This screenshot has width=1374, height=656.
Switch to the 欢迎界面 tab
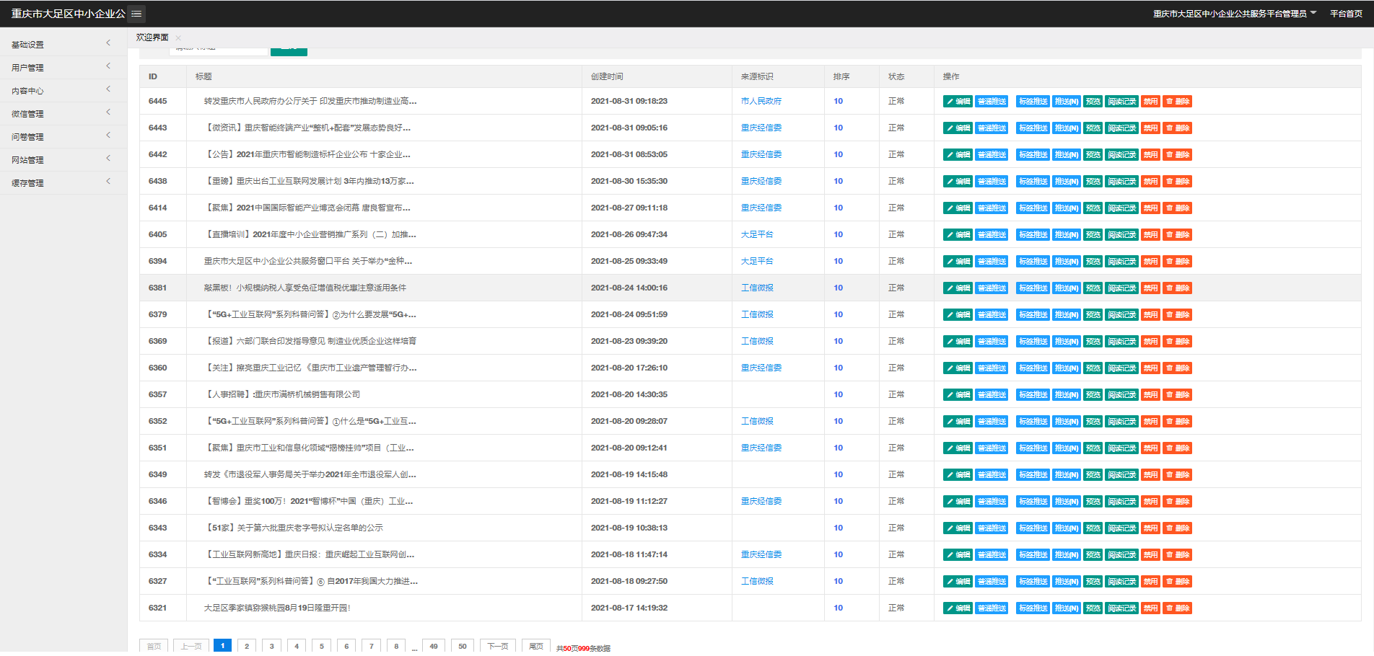(x=152, y=37)
